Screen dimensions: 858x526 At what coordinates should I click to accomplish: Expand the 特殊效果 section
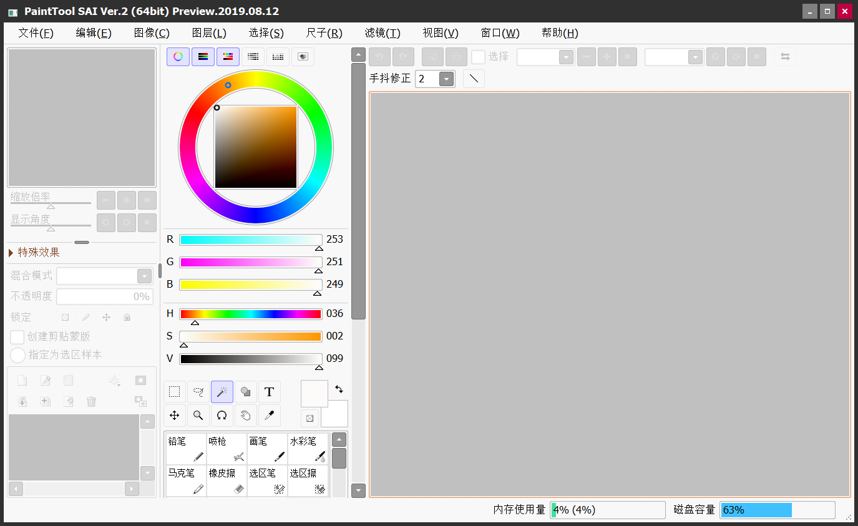click(35, 252)
